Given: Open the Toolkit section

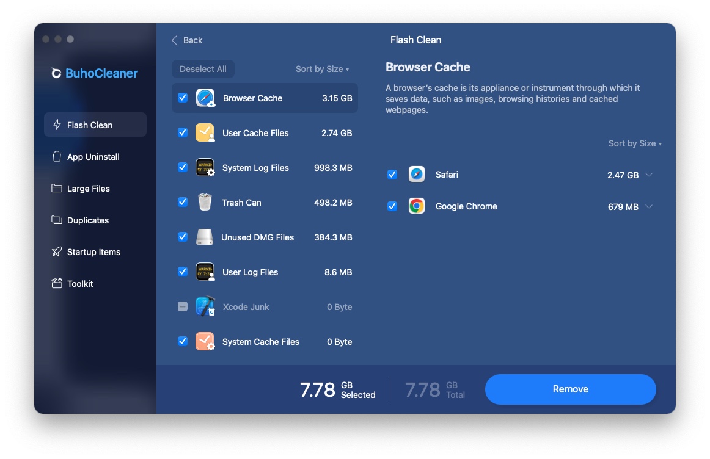Looking at the screenshot, I should (x=95, y=283).
